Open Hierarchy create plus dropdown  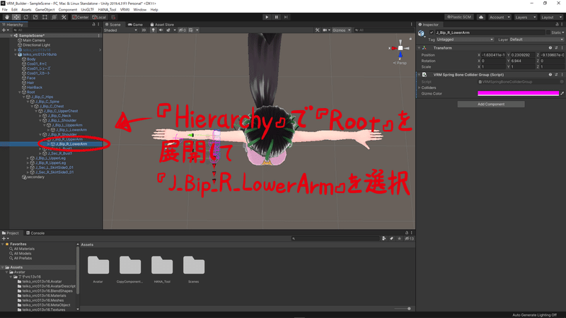click(x=5, y=30)
